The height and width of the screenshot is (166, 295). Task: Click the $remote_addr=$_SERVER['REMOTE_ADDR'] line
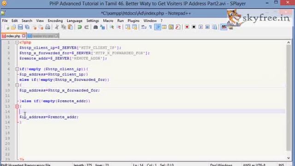coord(63,59)
